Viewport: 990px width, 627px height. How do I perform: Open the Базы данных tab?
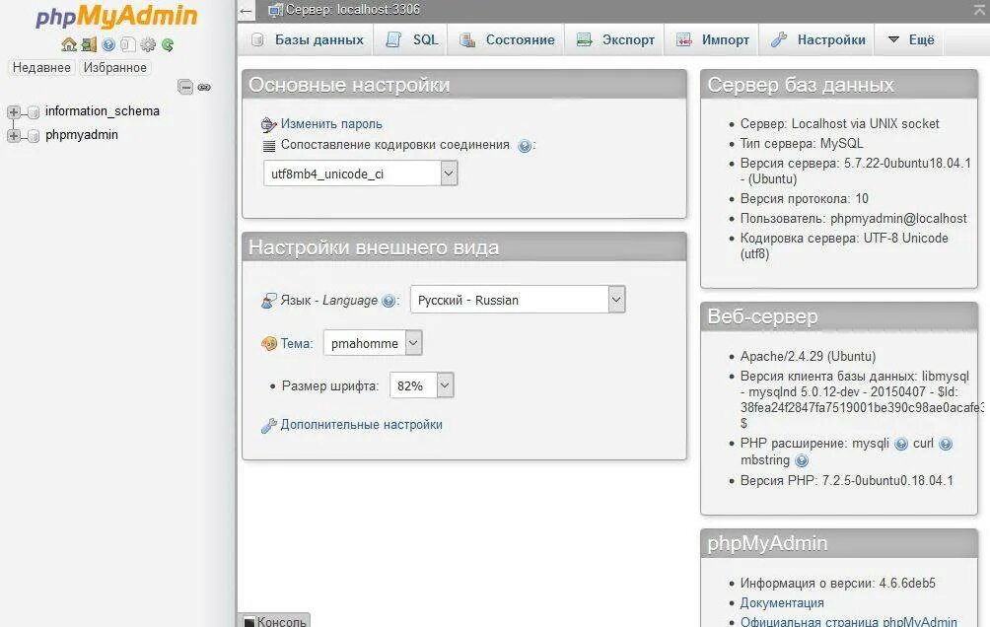[x=308, y=39]
